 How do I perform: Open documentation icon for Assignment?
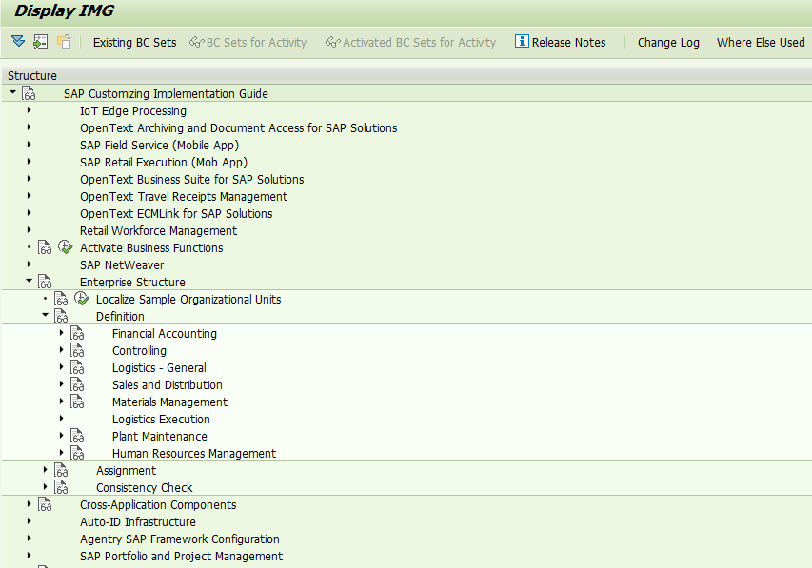61,470
